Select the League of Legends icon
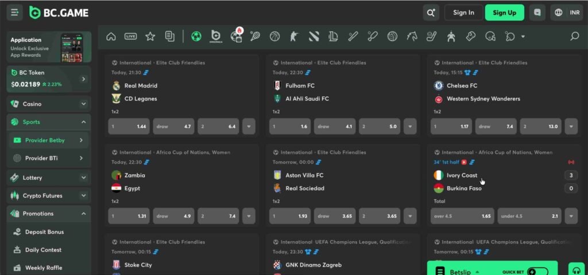 tap(334, 36)
